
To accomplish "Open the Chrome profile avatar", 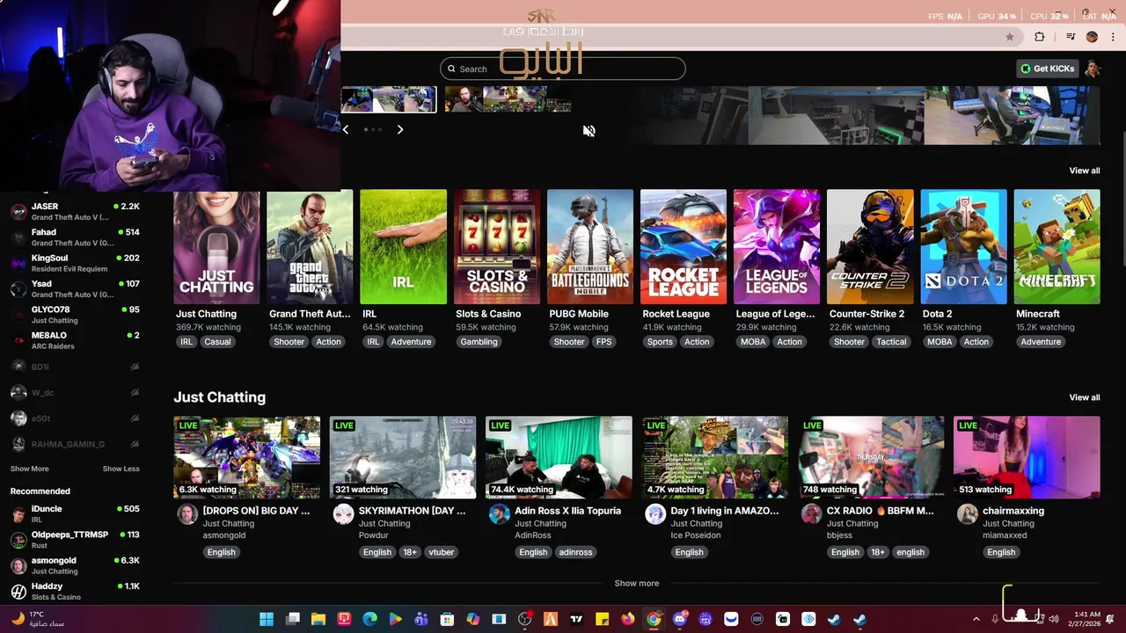I will click(1092, 37).
